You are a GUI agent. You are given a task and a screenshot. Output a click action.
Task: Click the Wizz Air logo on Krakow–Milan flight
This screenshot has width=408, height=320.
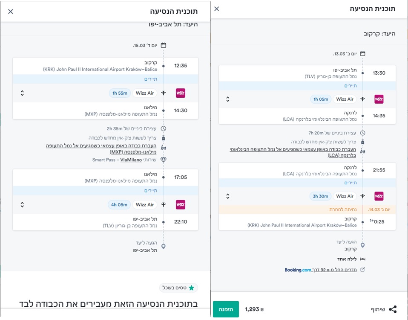tap(181, 93)
